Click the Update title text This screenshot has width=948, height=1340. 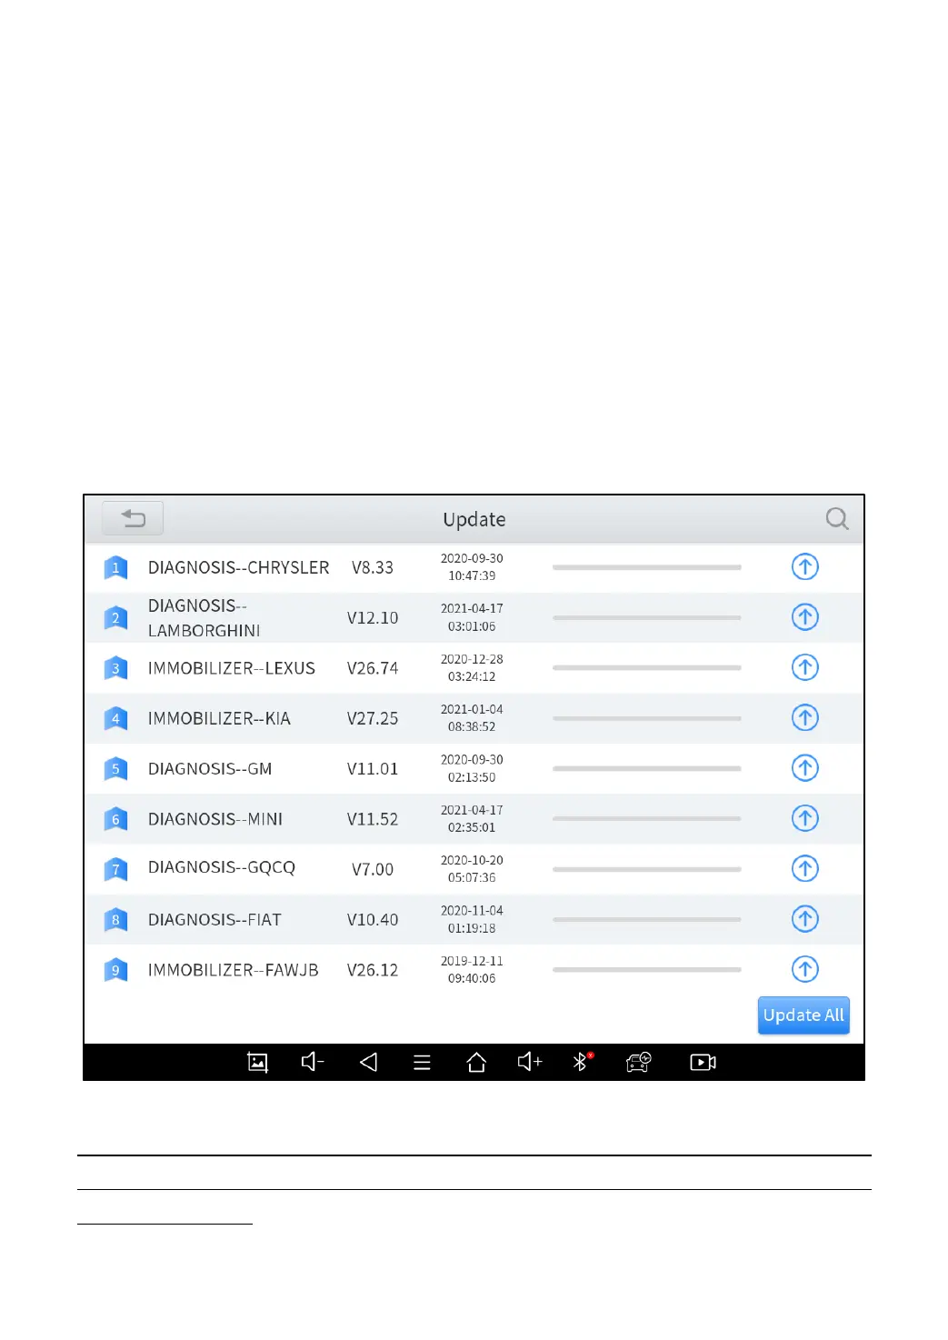coord(474,519)
